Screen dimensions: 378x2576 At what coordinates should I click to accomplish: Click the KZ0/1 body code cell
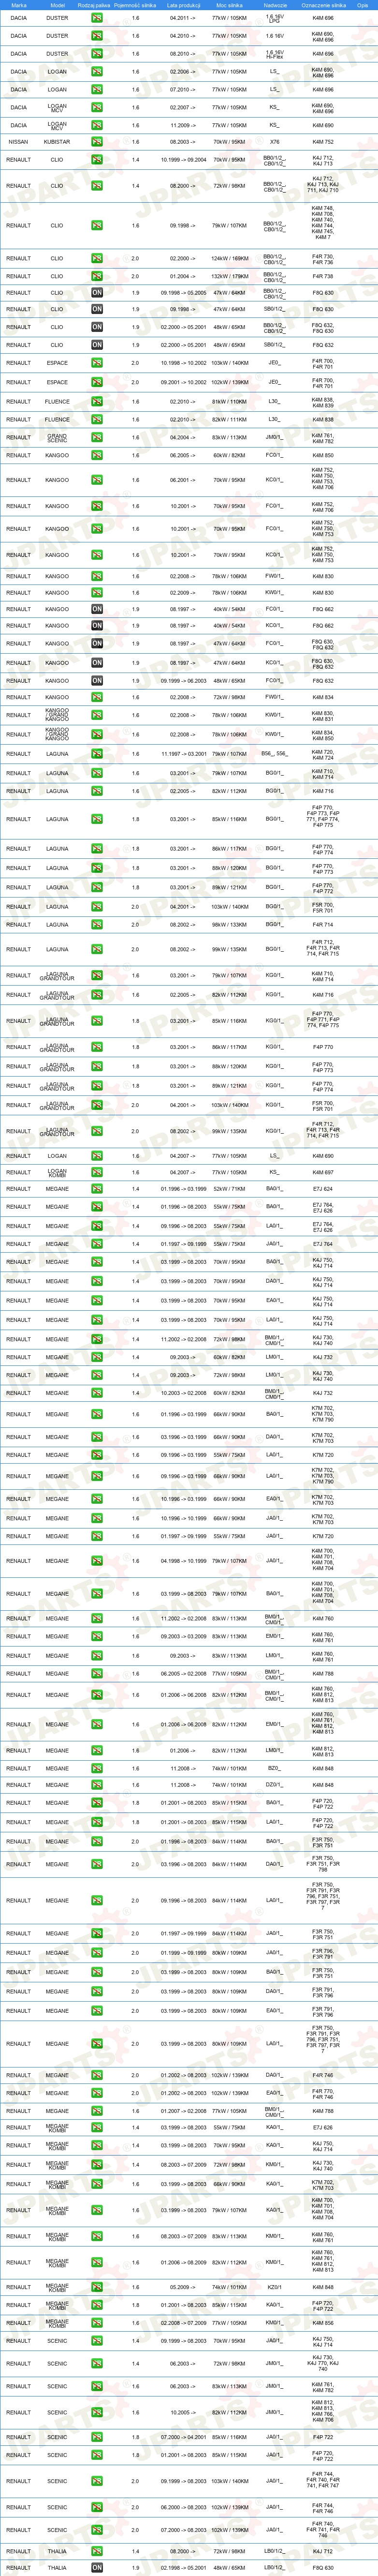coord(275,2286)
